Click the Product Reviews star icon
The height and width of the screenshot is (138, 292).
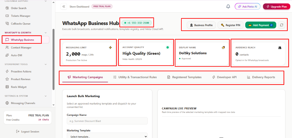coord(7,79)
